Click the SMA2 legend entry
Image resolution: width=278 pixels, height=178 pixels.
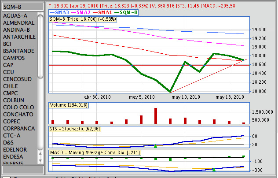click(x=82, y=13)
